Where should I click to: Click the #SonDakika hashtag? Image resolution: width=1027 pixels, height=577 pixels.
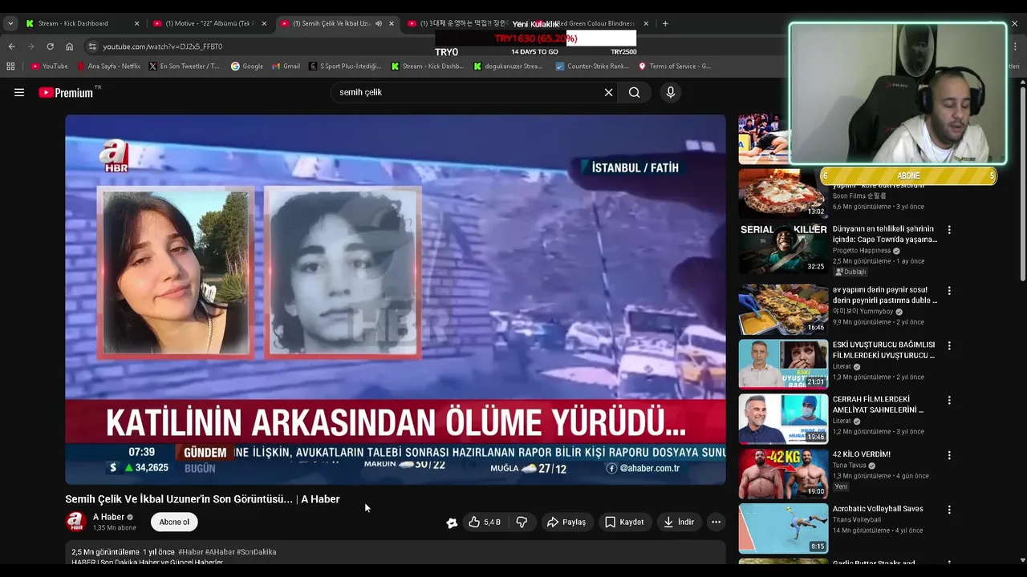tap(257, 552)
